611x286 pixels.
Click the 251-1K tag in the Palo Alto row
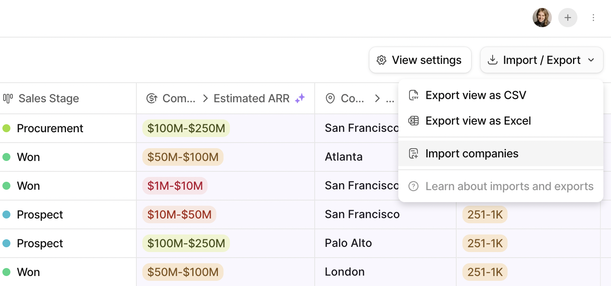485,243
